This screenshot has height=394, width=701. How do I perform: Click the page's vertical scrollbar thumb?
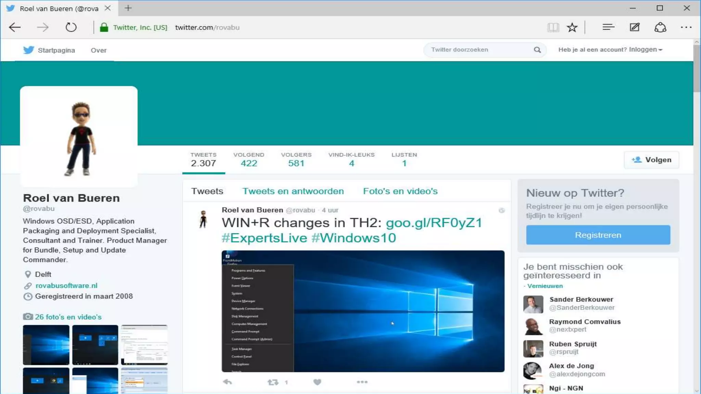coord(697,68)
